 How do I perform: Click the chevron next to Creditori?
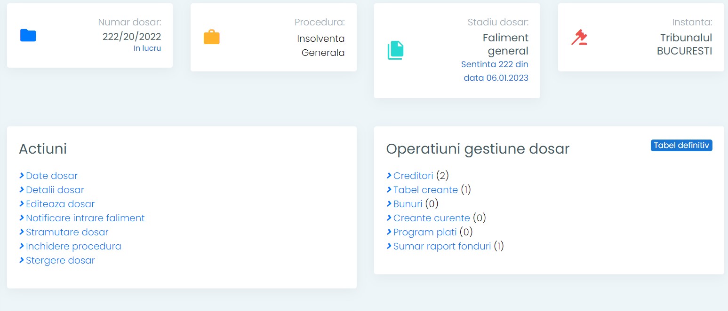point(388,175)
